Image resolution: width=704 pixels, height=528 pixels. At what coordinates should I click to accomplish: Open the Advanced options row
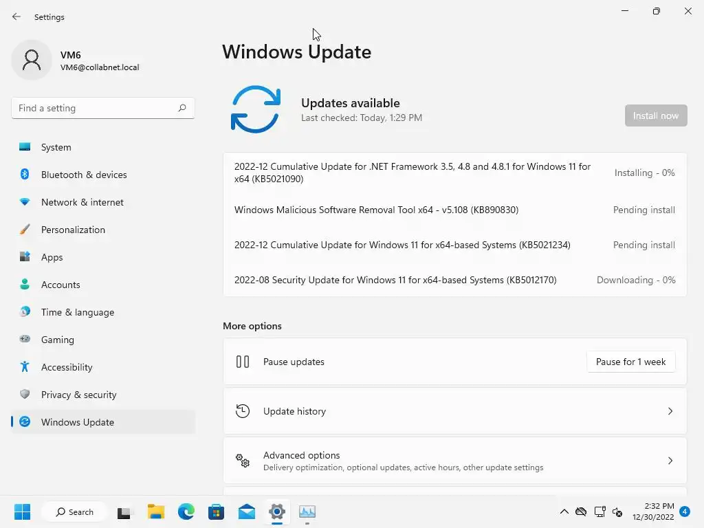tap(455, 460)
